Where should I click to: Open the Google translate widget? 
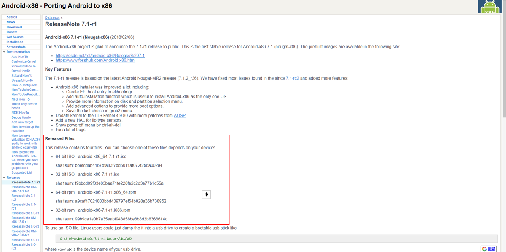pos(489,249)
